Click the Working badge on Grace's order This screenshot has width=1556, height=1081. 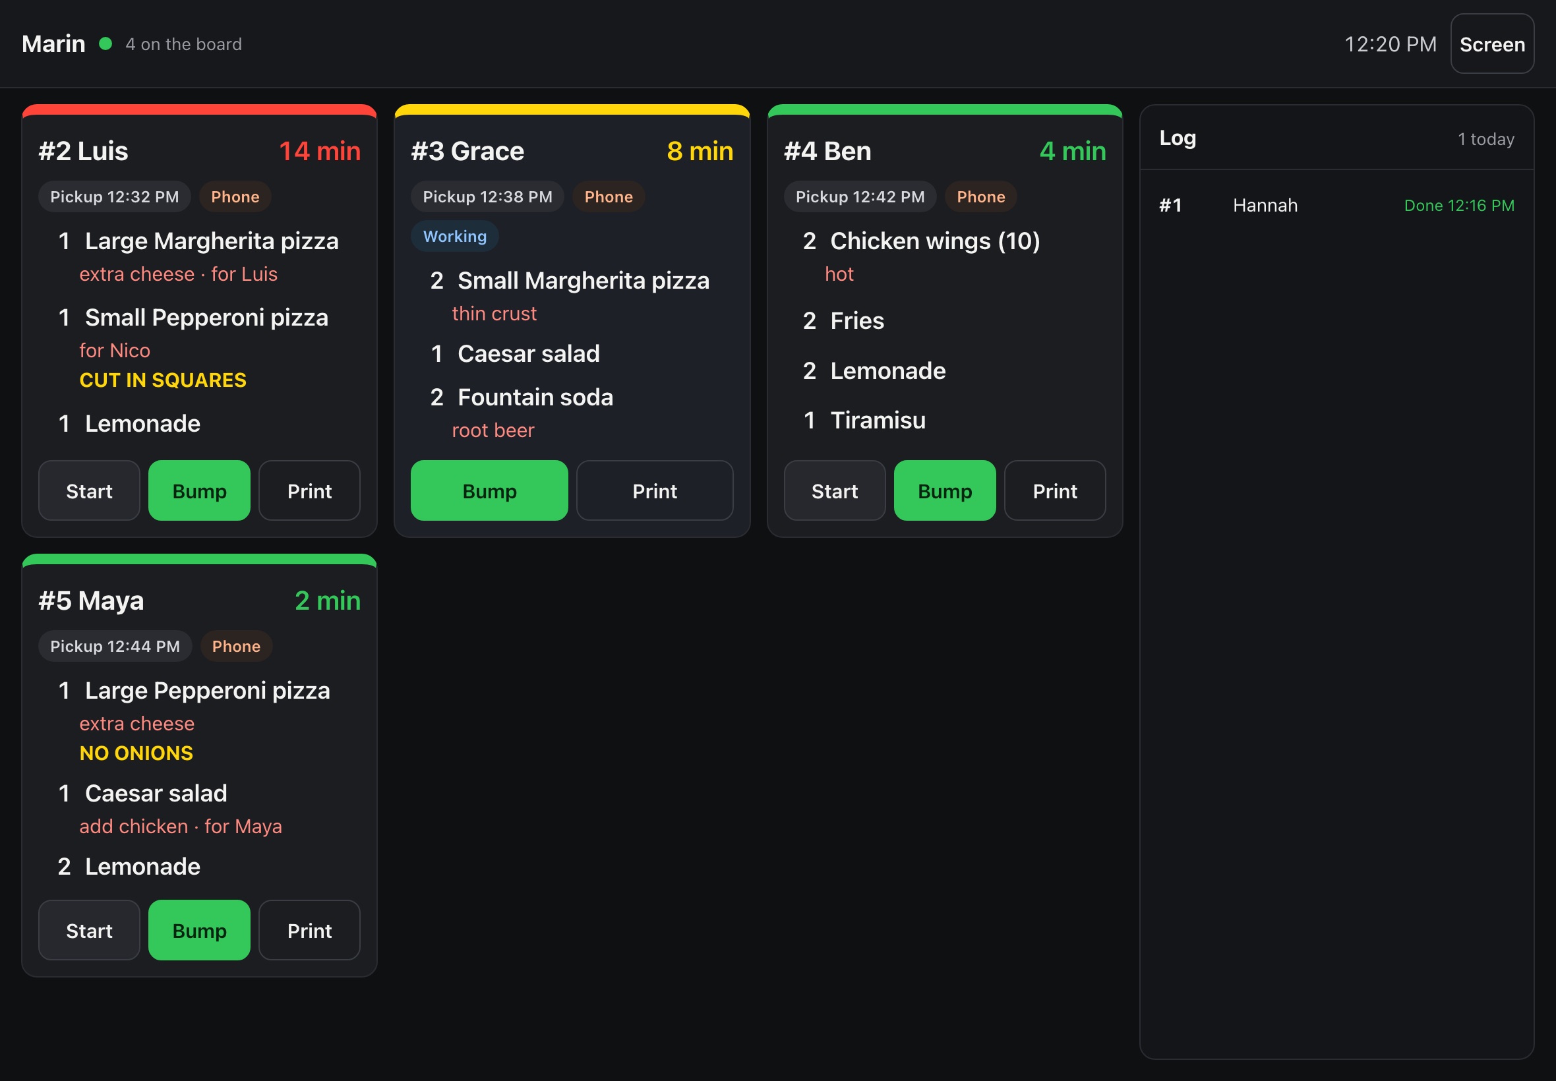click(x=454, y=237)
